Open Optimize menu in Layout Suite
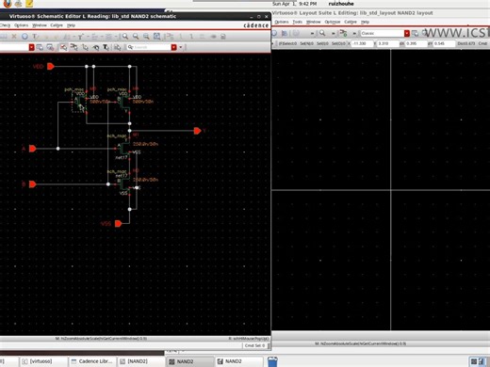This screenshot has width=490, height=367. tap(333, 22)
